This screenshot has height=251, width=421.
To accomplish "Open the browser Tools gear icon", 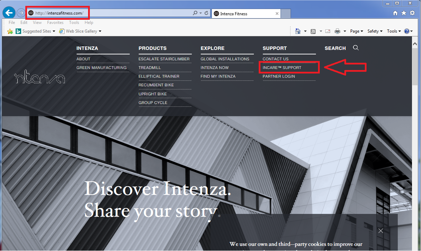I will [x=412, y=13].
